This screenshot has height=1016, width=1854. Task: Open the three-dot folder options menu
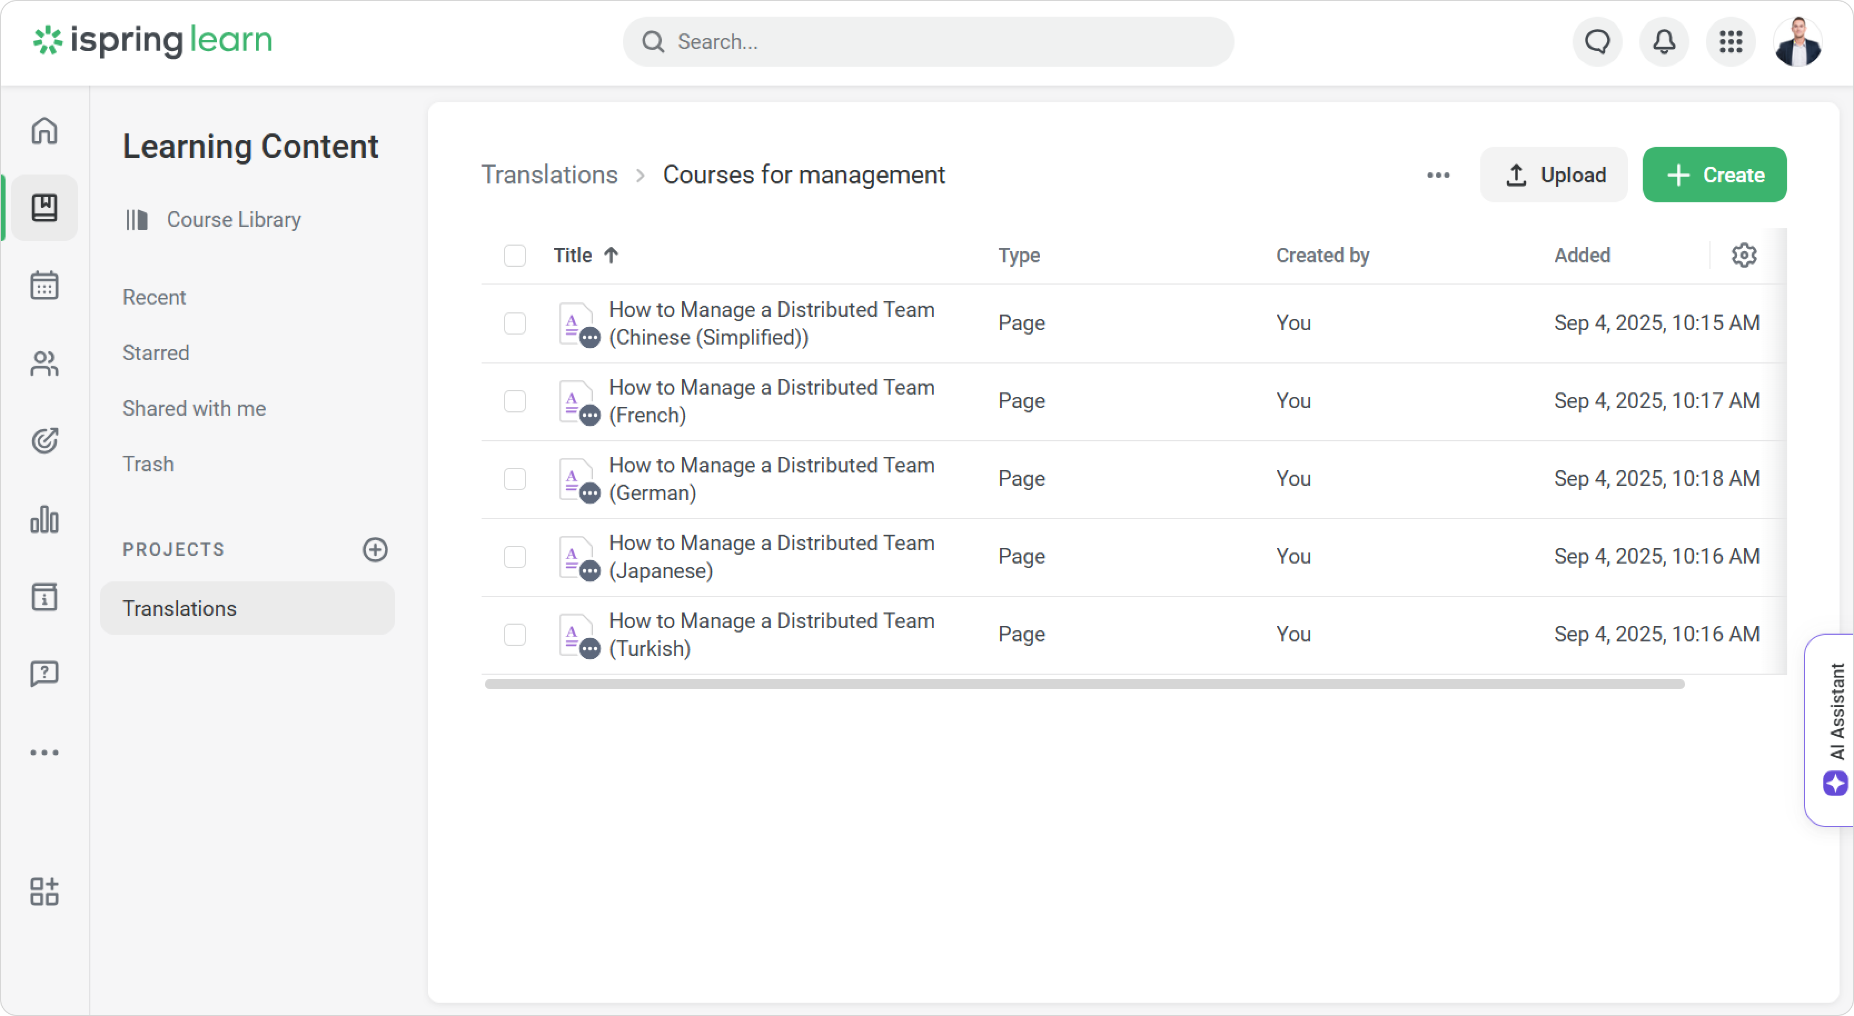1438,175
